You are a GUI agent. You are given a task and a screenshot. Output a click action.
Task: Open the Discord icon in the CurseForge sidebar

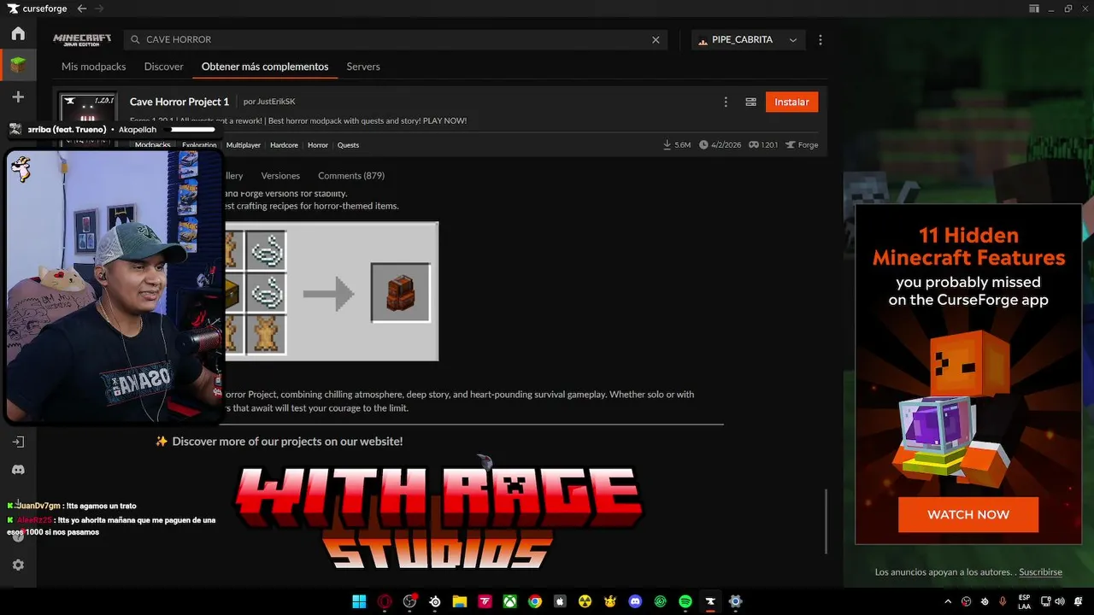tap(18, 470)
